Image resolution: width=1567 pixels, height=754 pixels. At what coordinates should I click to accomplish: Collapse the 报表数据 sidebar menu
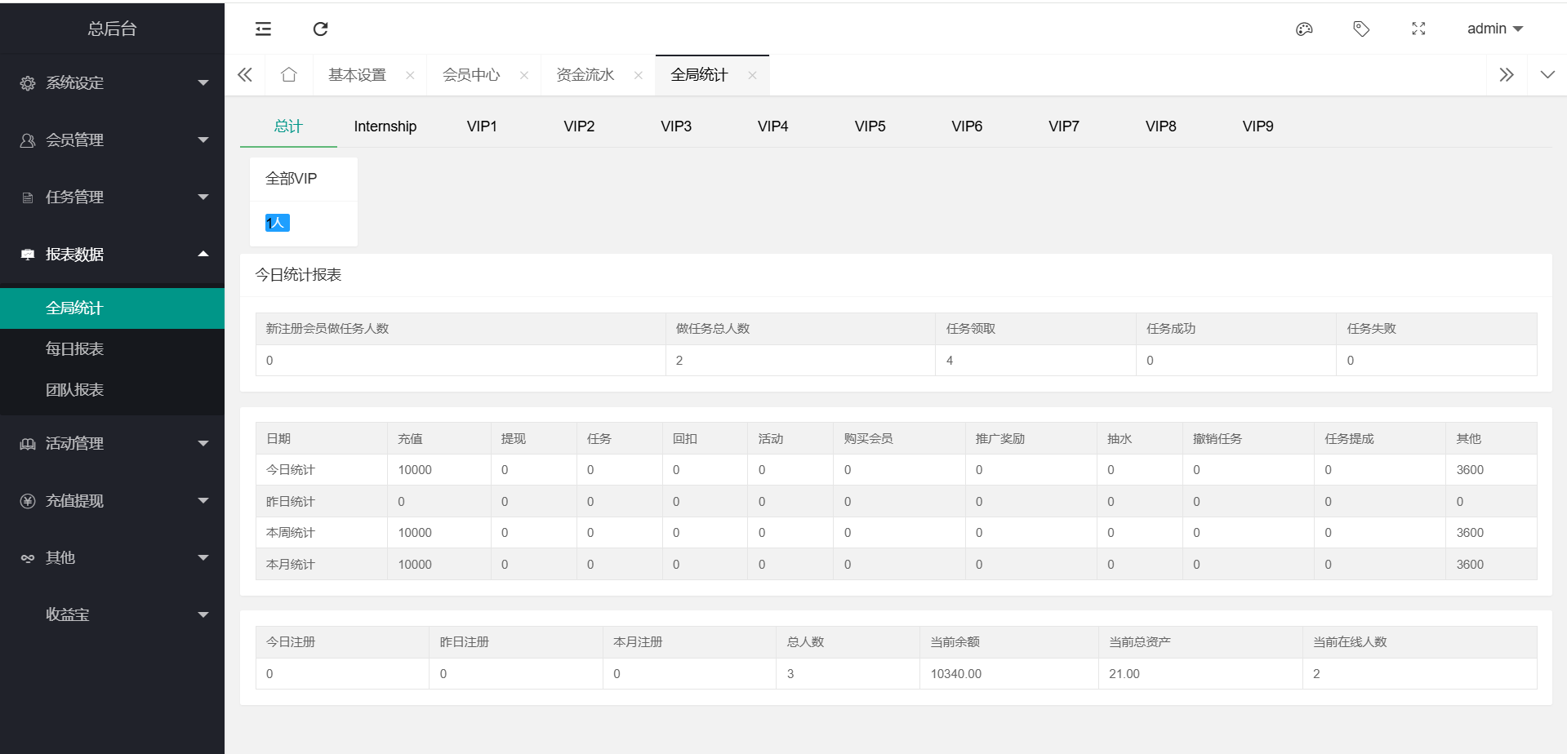click(x=112, y=255)
